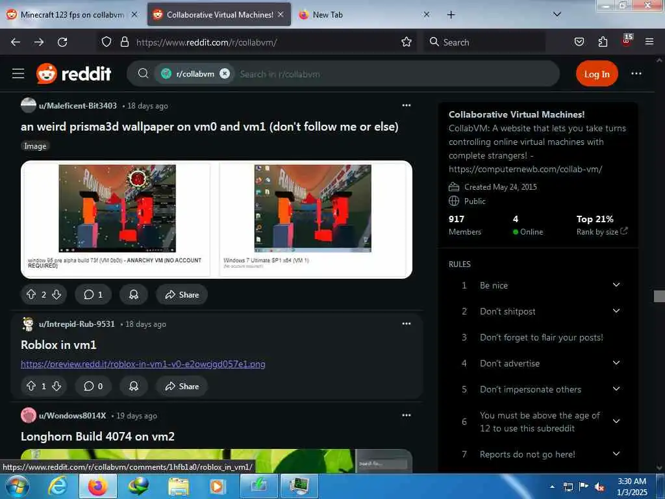
Task: Open the Longhorn Build 4074 on vm2 post
Action: click(97, 437)
